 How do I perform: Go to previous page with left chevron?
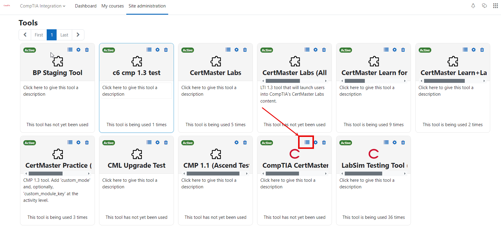(25, 35)
